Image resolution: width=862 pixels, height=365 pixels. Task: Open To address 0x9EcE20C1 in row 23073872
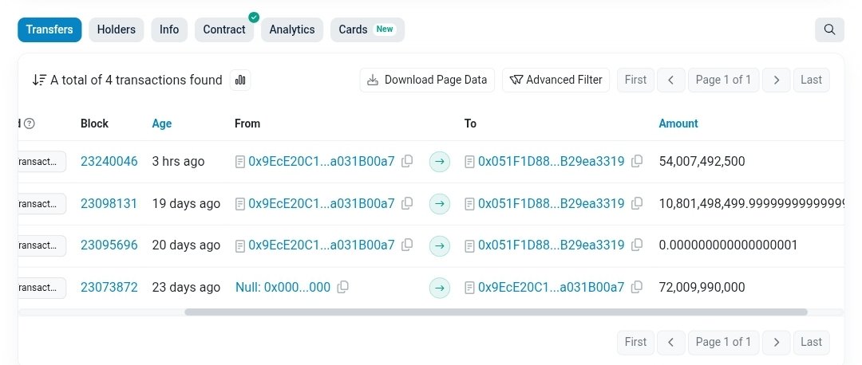[552, 287]
